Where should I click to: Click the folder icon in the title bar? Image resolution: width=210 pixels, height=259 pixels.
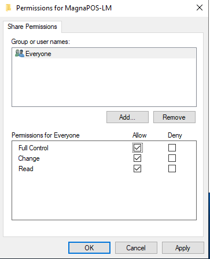9,8
